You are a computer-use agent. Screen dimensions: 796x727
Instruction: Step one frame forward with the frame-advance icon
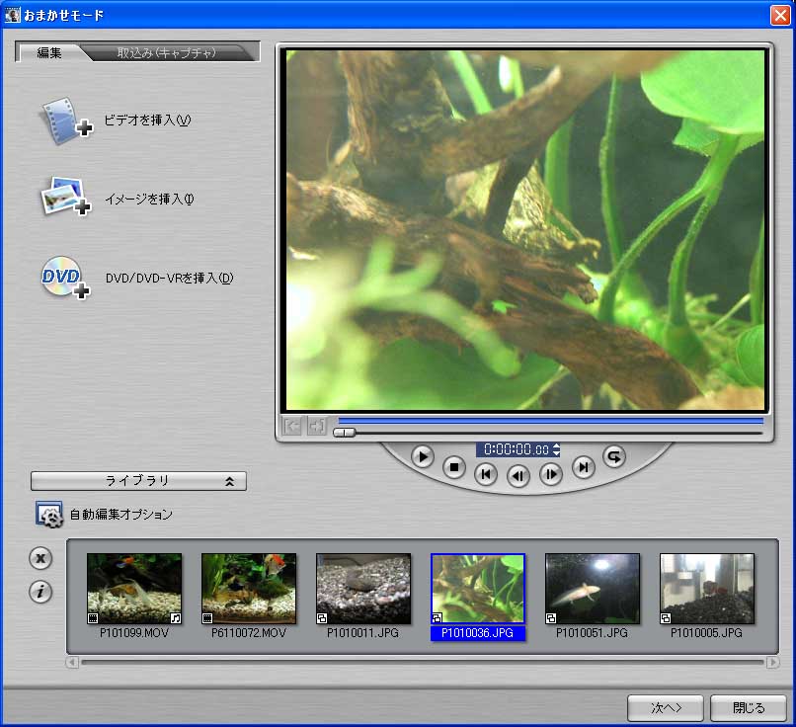[x=552, y=476]
